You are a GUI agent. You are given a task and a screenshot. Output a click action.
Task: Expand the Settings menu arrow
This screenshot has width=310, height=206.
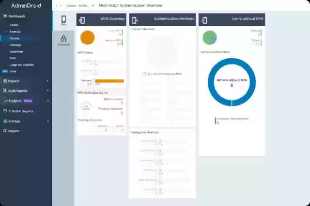(47, 121)
